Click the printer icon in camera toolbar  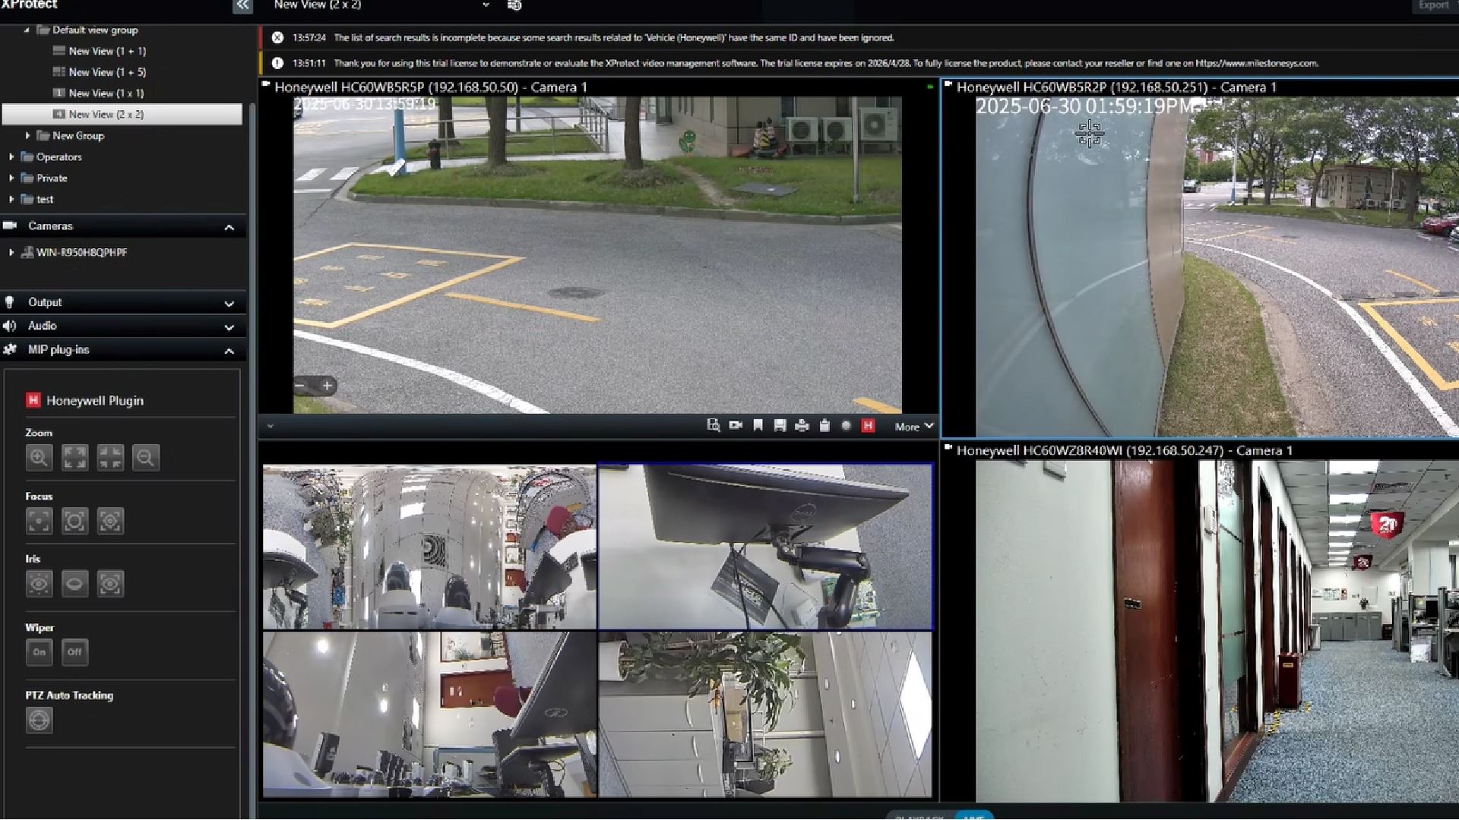pyautogui.click(x=802, y=426)
